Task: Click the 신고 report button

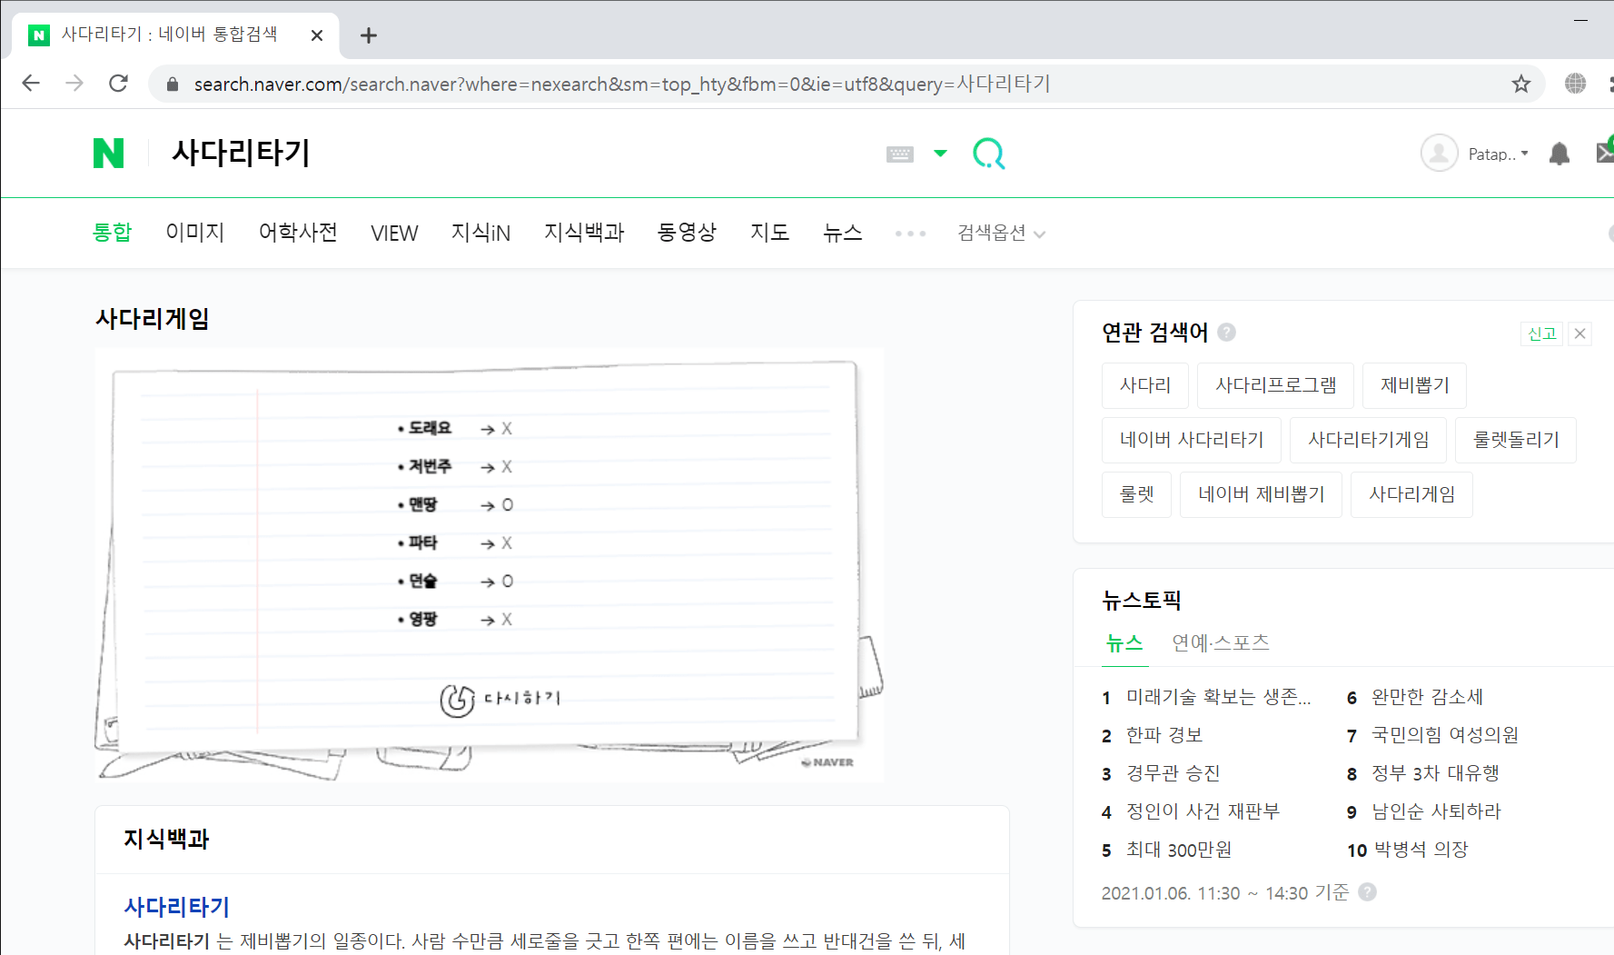Action: 1541,333
